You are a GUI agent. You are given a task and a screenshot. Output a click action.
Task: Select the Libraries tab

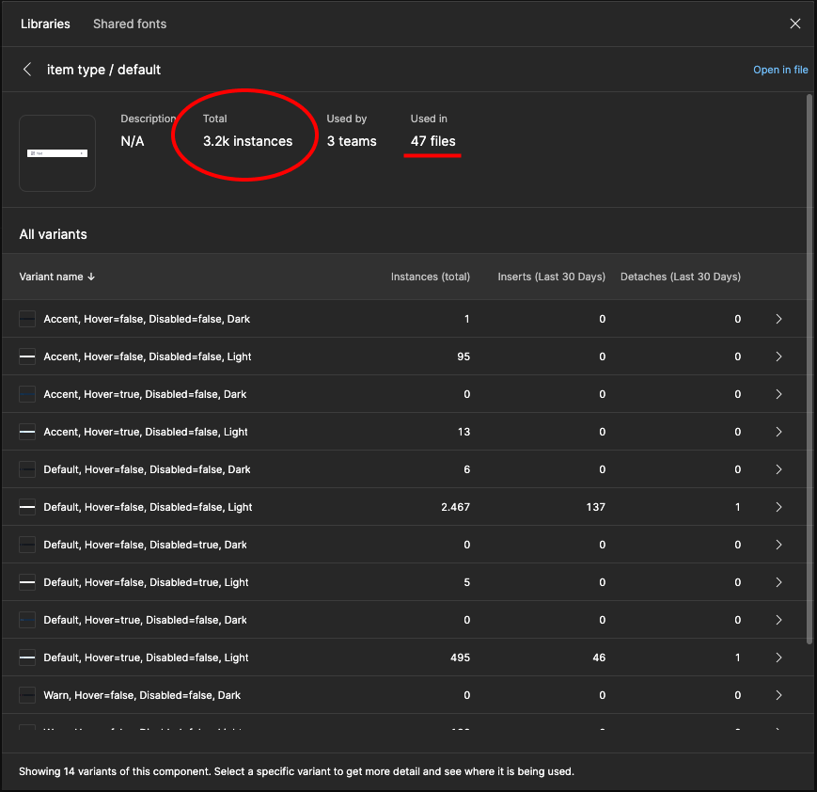45,24
